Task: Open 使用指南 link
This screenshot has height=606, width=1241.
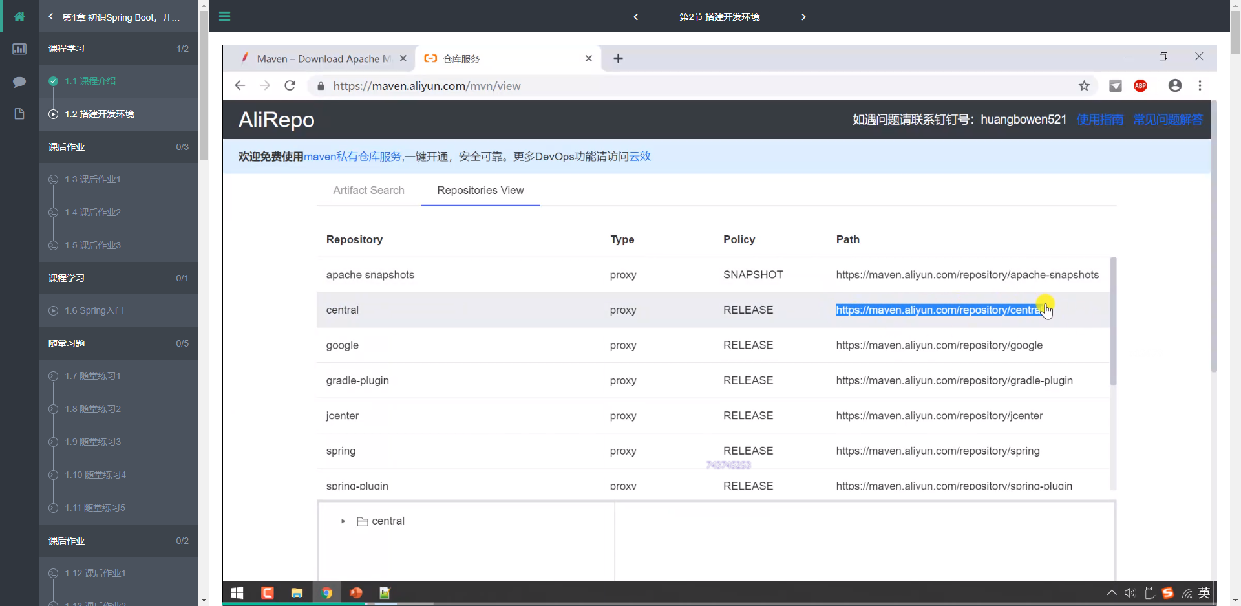Action: [1100, 119]
